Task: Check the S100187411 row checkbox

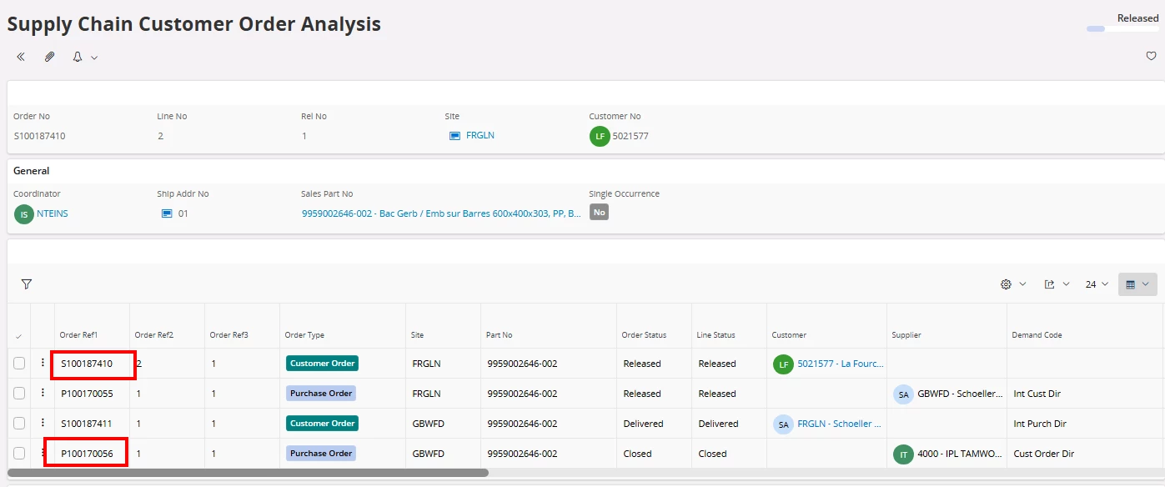Action: click(19, 423)
